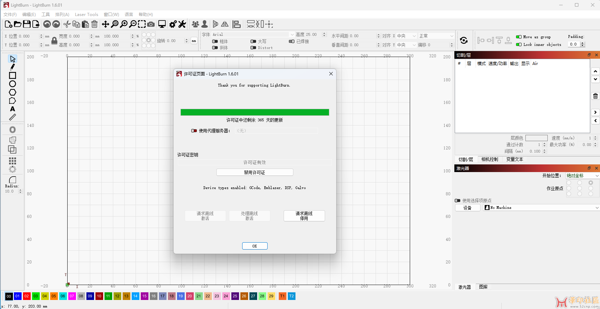Click the 层颜色 layer color box
This screenshot has width=600, height=309.
(537, 138)
